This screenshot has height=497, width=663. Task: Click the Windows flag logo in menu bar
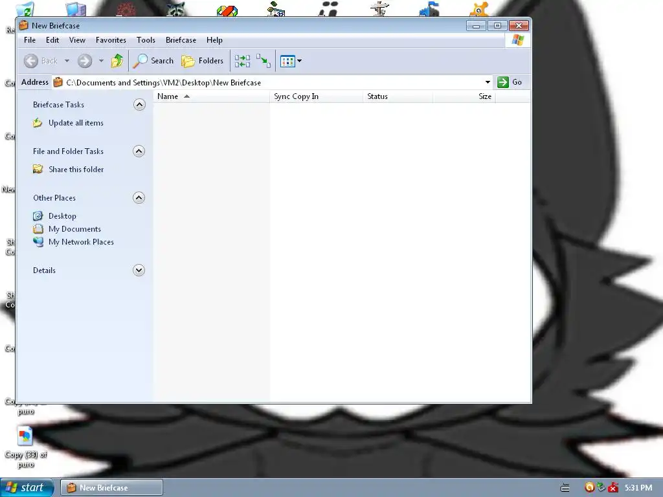(517, 40)
